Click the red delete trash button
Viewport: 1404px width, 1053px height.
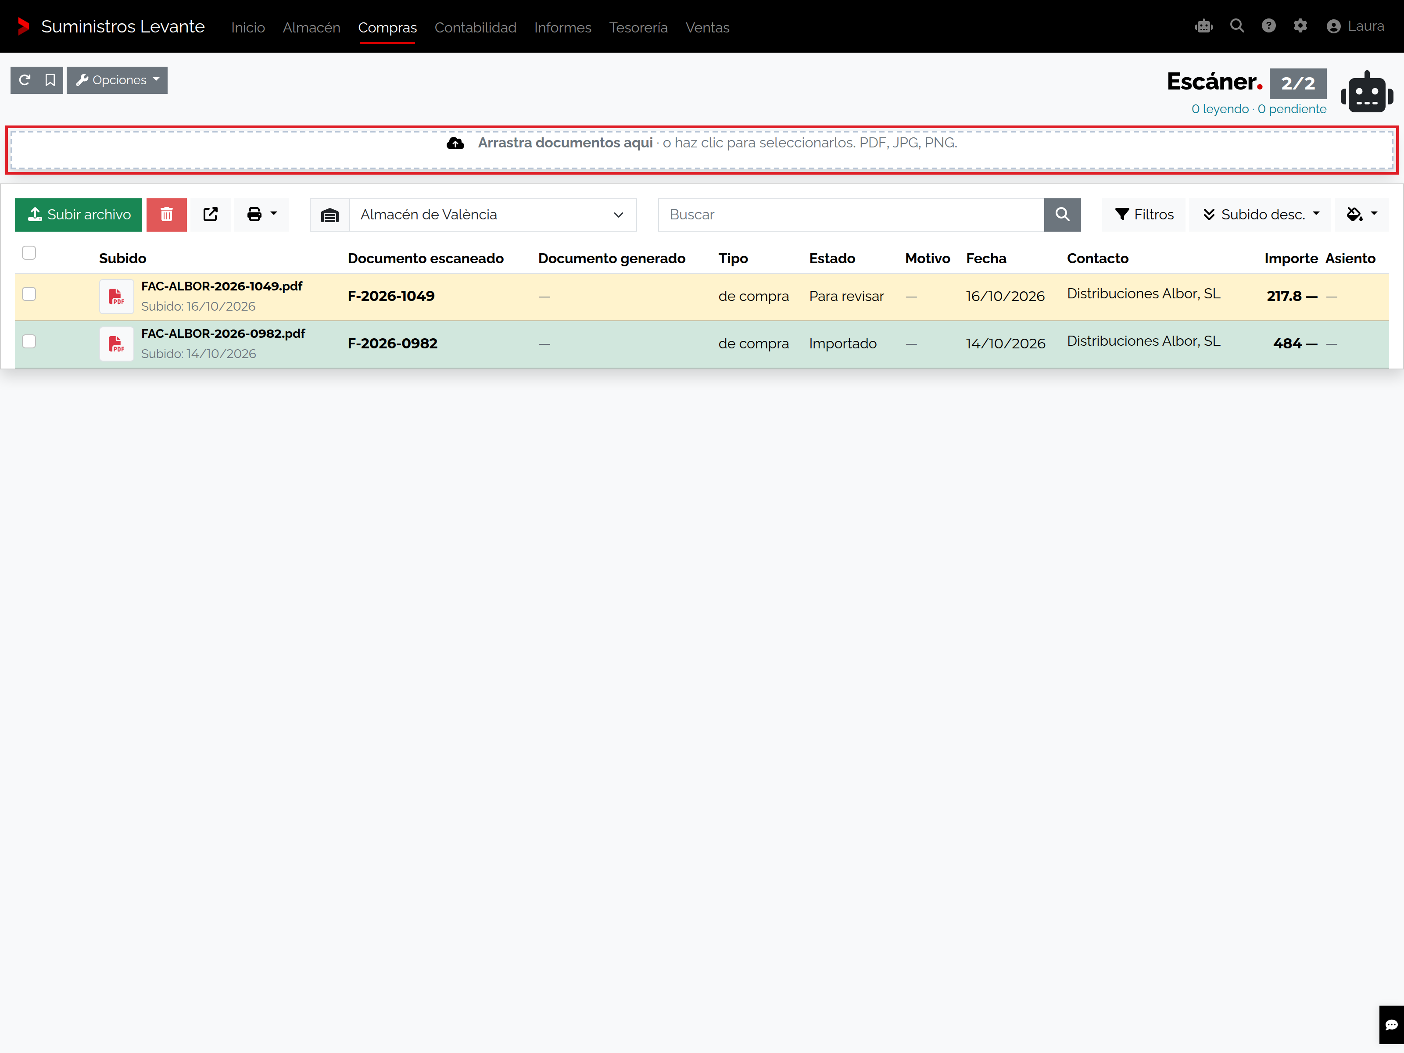click(166, 215)
